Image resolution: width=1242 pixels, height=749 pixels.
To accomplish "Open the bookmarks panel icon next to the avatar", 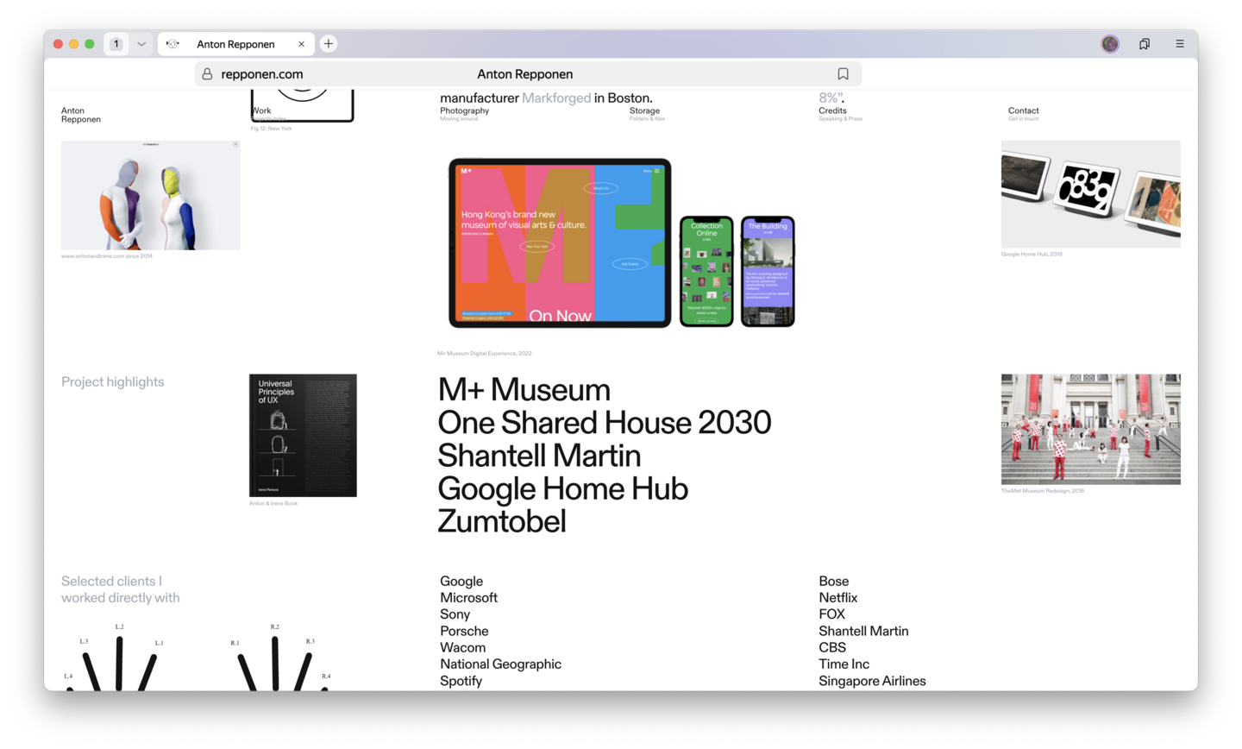I will (1145, 44).
